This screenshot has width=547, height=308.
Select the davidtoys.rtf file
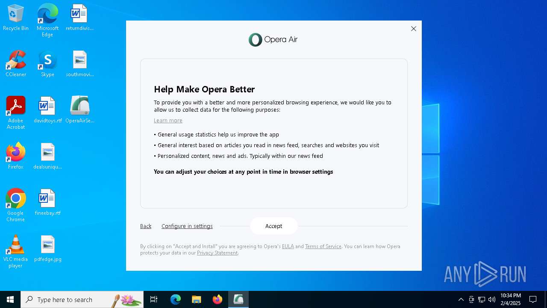coord(47,110)
